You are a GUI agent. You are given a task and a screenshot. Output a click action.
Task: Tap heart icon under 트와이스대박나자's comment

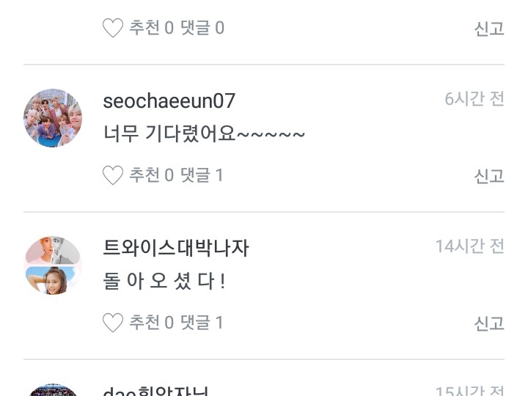point(113,323)
